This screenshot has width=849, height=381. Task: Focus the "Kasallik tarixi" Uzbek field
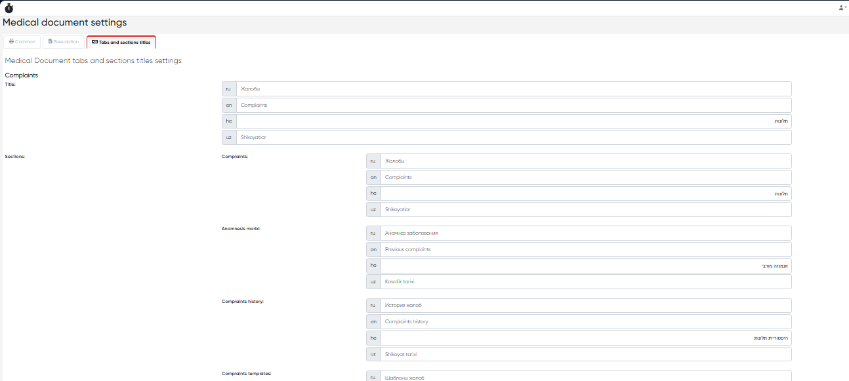click(x=585, y=281)
